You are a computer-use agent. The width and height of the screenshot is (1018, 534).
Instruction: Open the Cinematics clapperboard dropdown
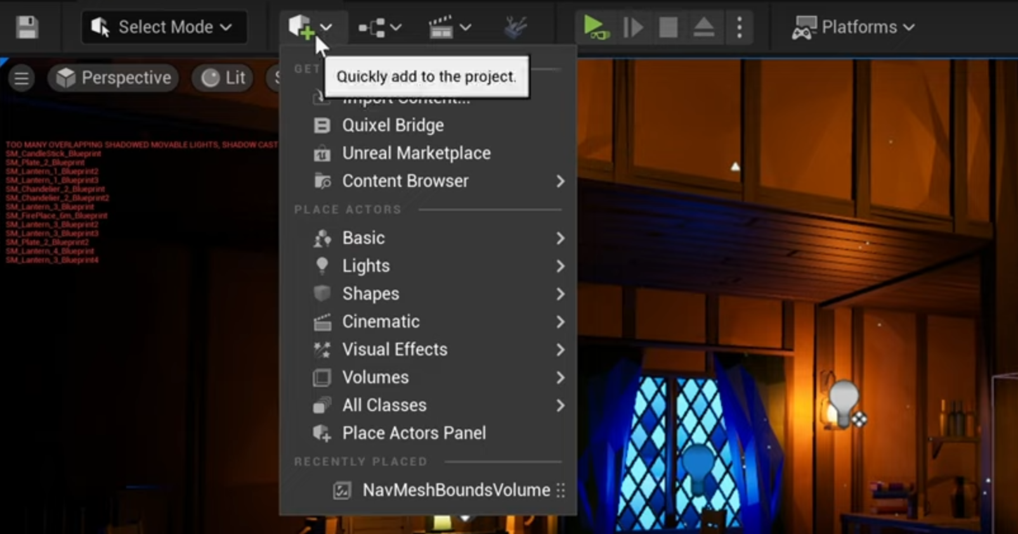[449, 27]
